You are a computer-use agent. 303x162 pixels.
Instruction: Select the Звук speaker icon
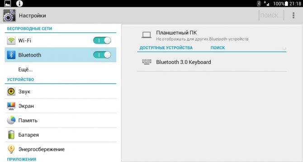[11, 91]
